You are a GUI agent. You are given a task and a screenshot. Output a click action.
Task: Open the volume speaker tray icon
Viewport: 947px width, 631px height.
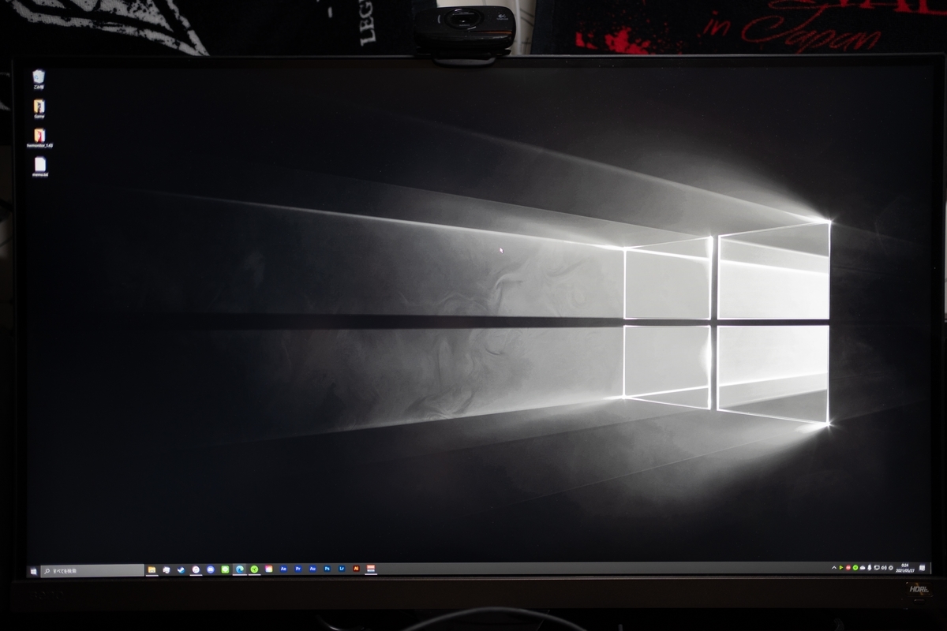(x=884, y=568)
